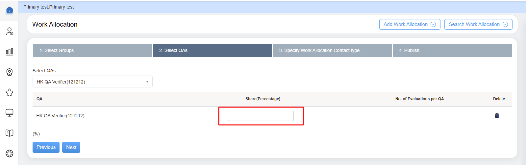Open the home icon in sidebar
Image resolution: width=526 pixels, height=165 pixels.
click(x=10, y=10)
